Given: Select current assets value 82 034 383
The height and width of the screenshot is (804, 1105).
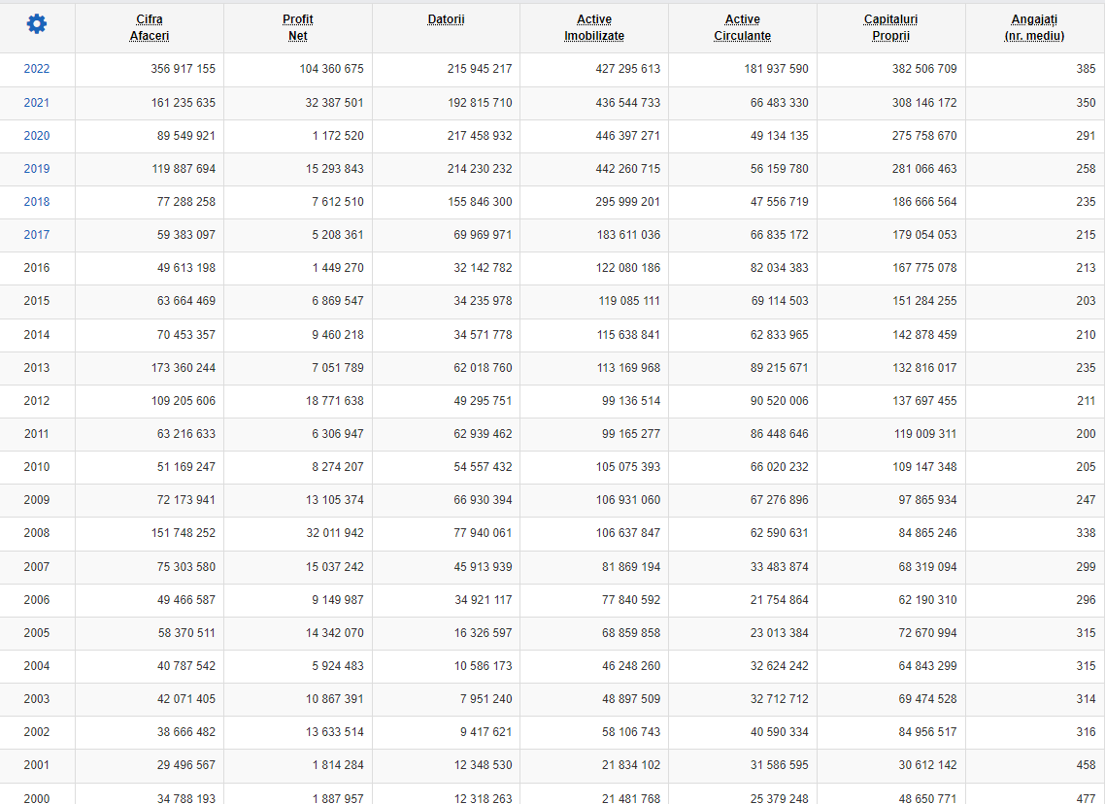Looking at the screenshot, I should 780,268.
